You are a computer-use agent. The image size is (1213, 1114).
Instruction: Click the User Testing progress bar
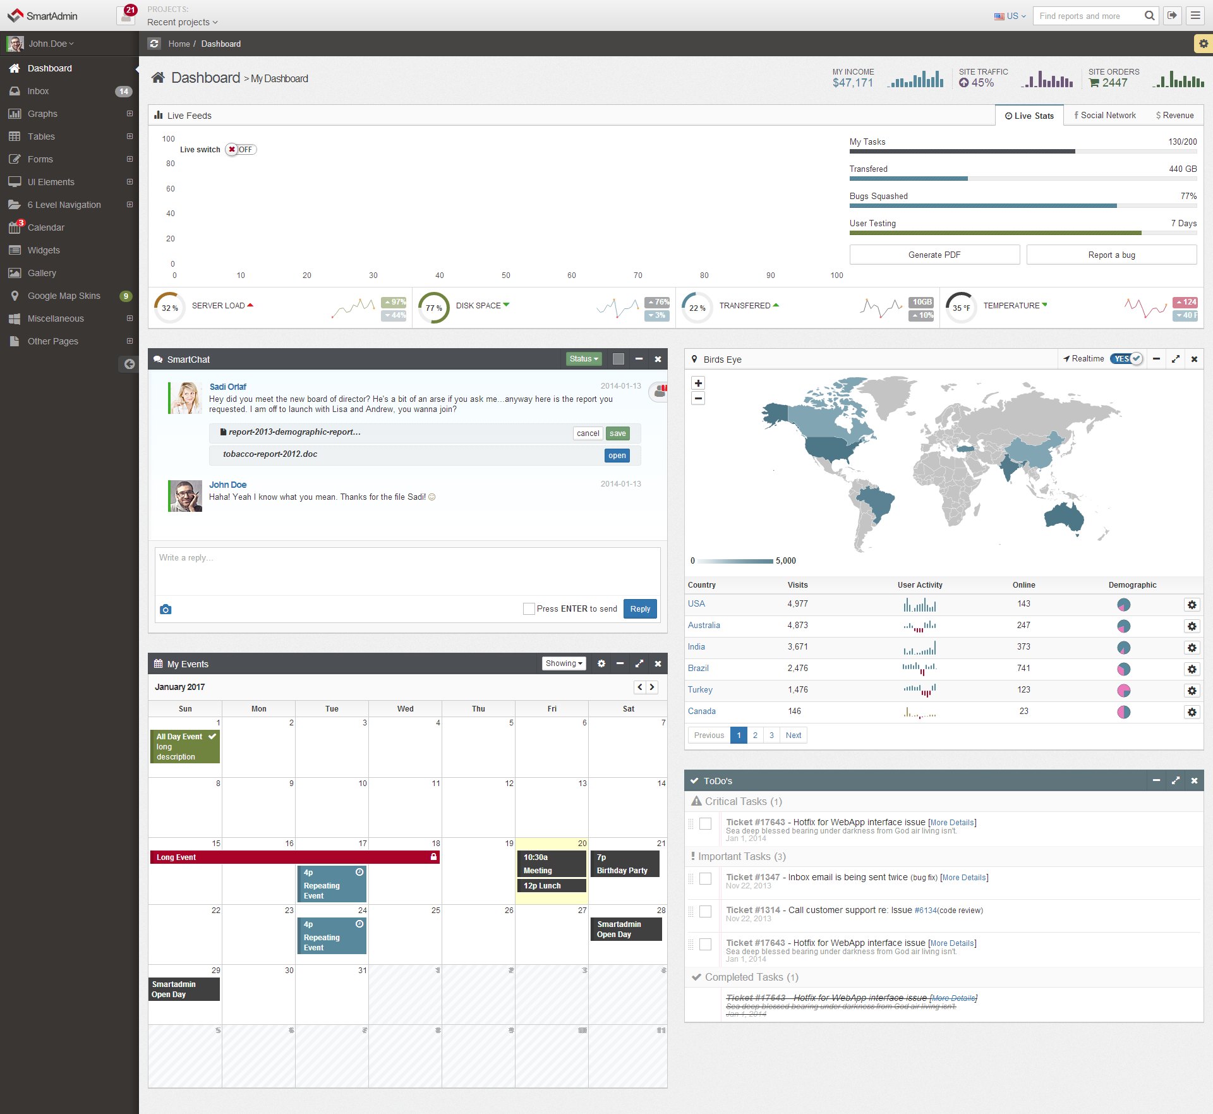(x=1023, y=233)
